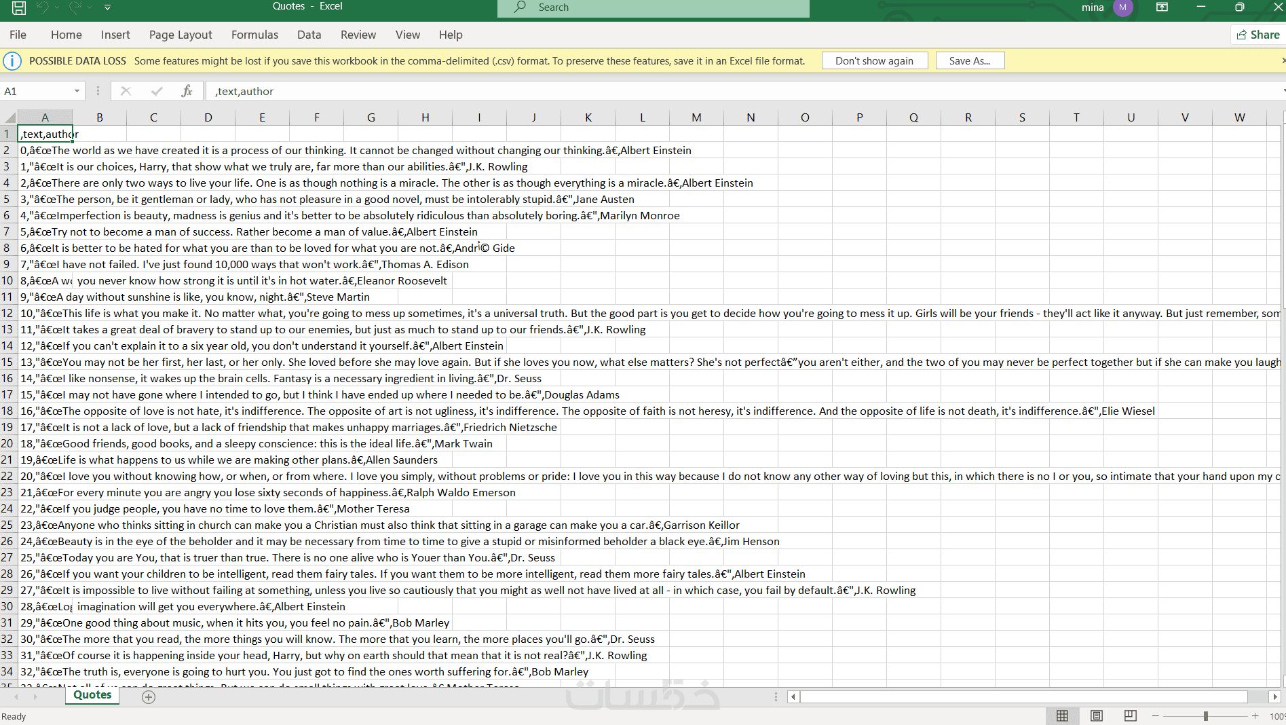1286x725 pixels.
Task: Add a new sheet with plus icon
Action: (x=149, y=696)
